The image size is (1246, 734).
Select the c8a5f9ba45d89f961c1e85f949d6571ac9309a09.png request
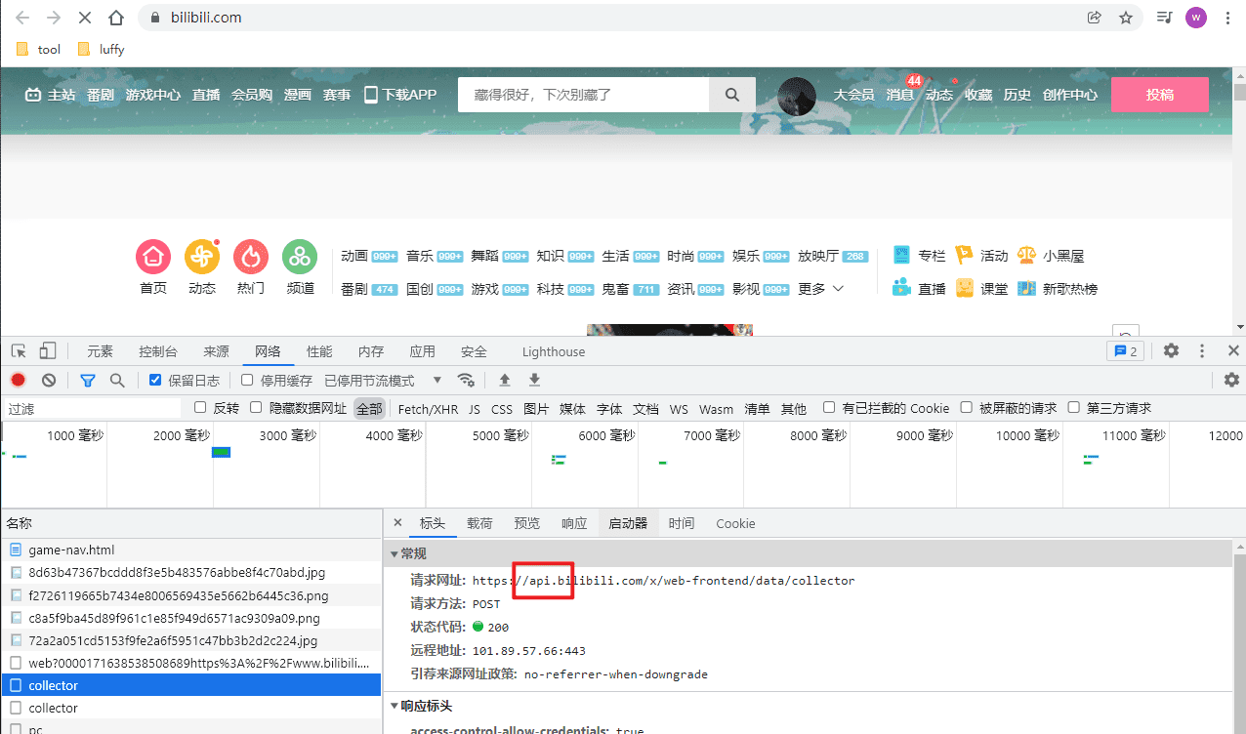point(190,618)
